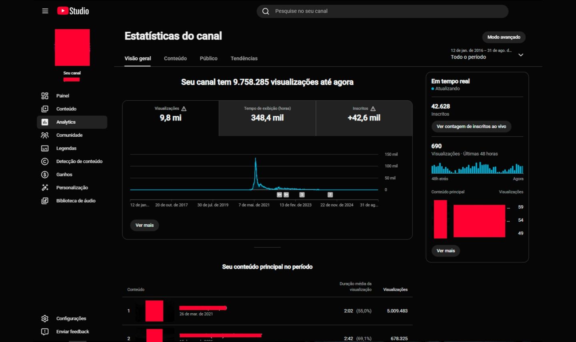Open the Conteúdo tab under Estatísticas do canal
576x342 pixels.
tap(175, 58)
